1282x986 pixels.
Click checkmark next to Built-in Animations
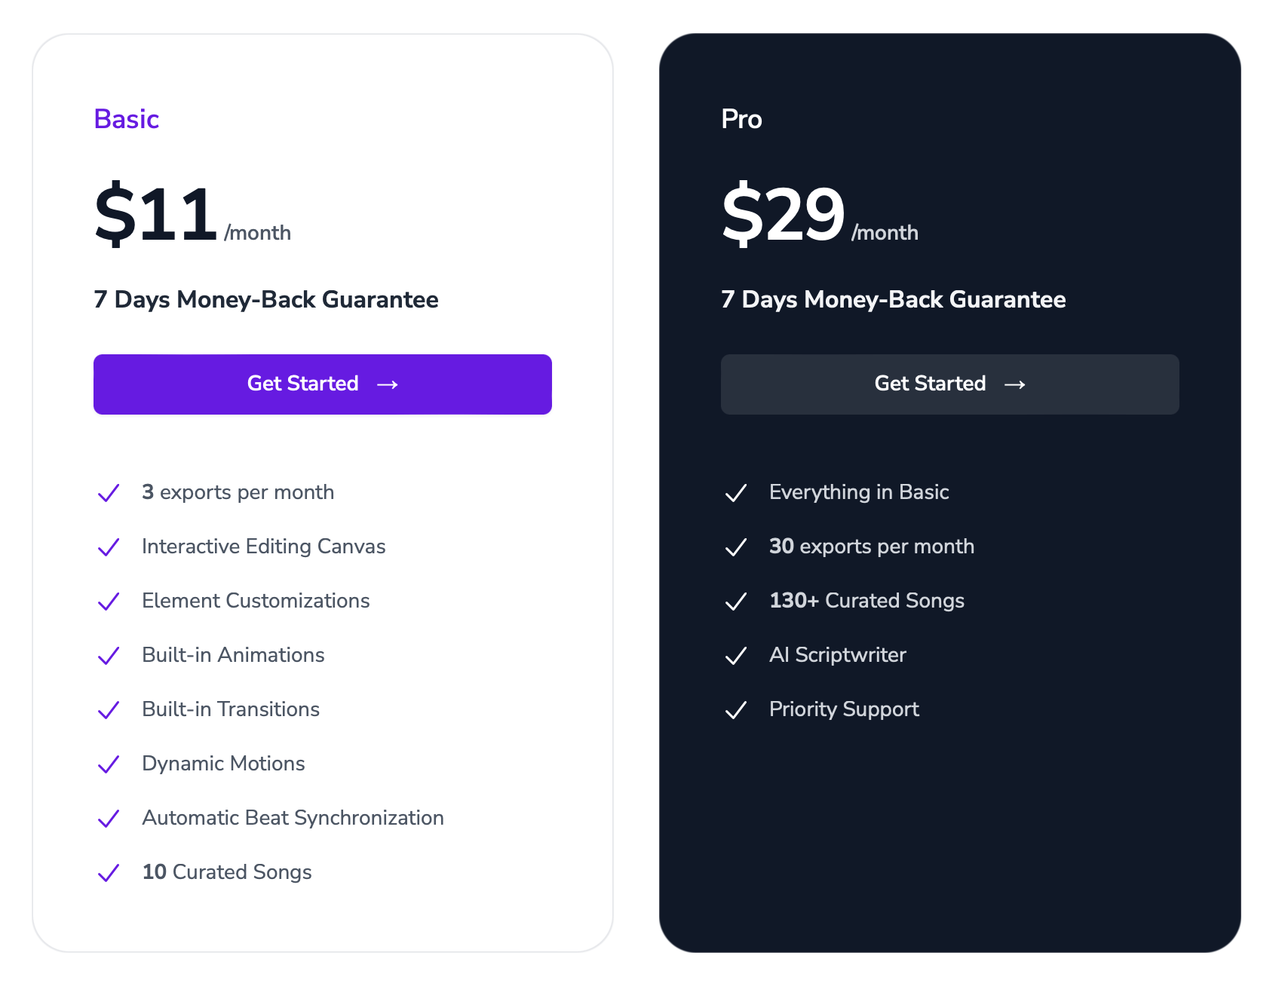pos(109,656)
